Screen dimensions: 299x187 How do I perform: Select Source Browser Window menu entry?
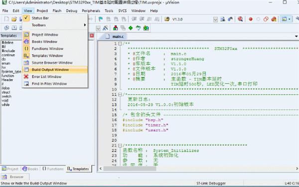pos(52,63)
